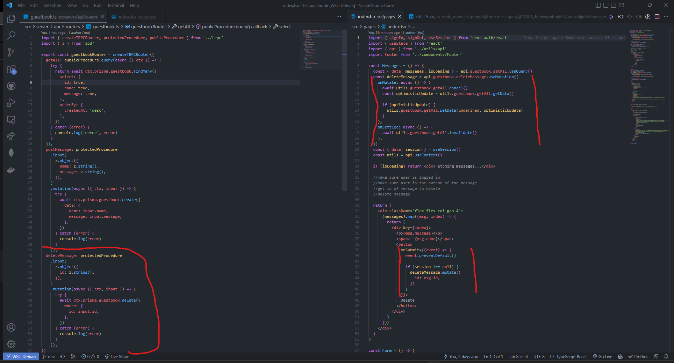Run the file with the play button
The image size is (674, 363).
pyautogui.click(x=611, y=17)
